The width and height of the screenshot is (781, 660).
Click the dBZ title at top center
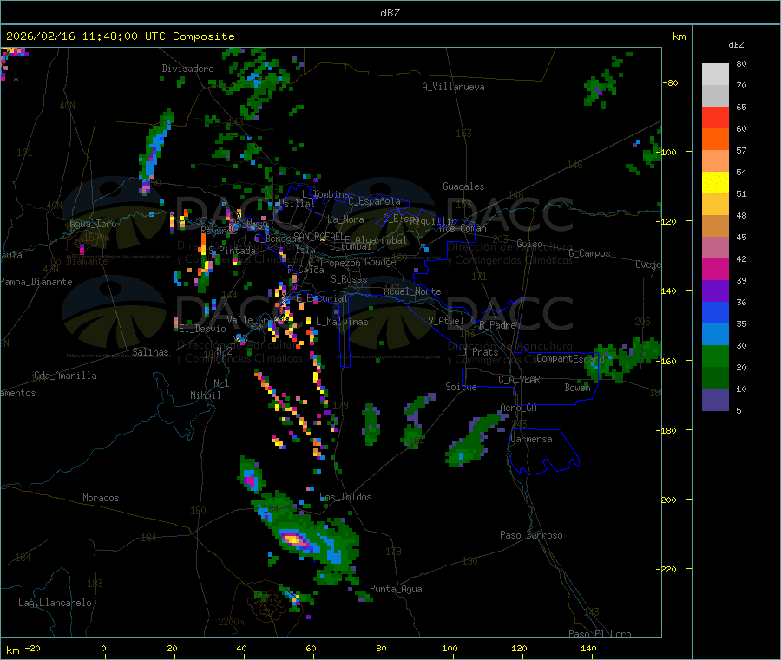pyautogui.click(x=390, y=13)
